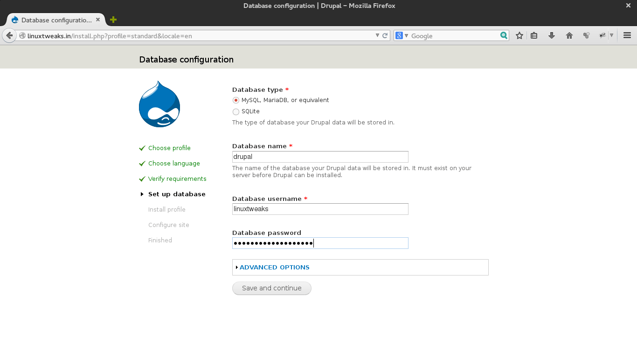Open a new tab with the plus icon

(x=113, y=20)
